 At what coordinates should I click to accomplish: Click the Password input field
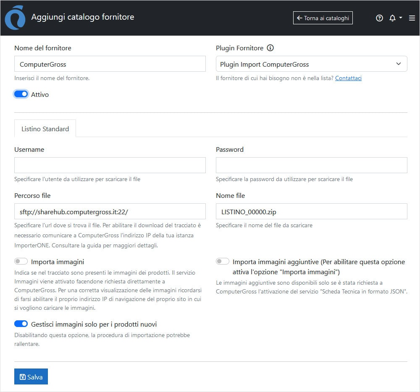pos(311,165)
